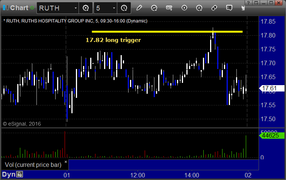Click the 44625 volume value marker
The width and height of the screenshot is (286, 180).
(272, 136)
